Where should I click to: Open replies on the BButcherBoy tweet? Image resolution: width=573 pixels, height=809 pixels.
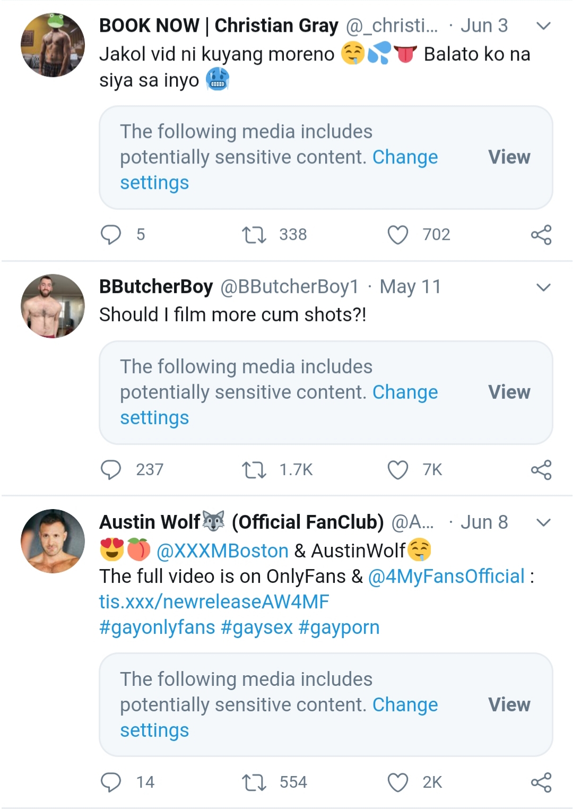coord(111,470)
